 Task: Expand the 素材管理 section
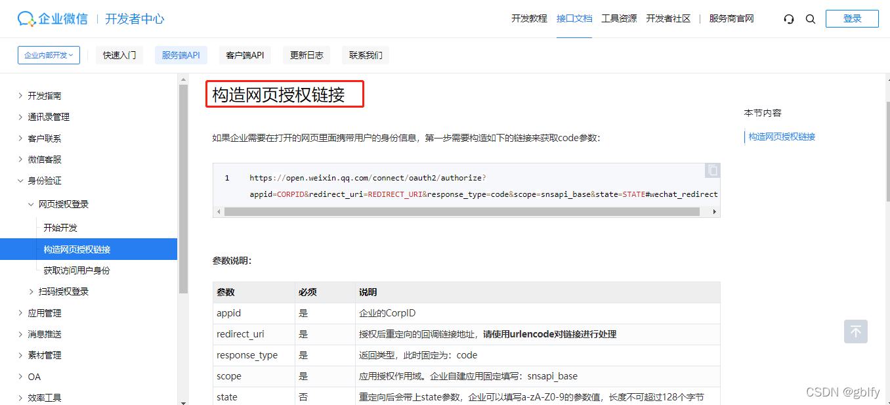tap(20, 355)
